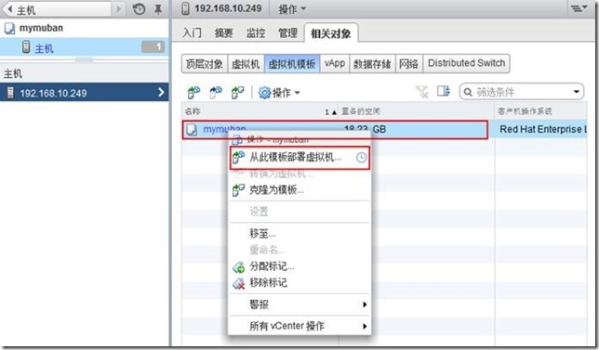Pin the navigator panel with the pushpin icon
This screenshot has width=599, height=350.
click(158, 9)
